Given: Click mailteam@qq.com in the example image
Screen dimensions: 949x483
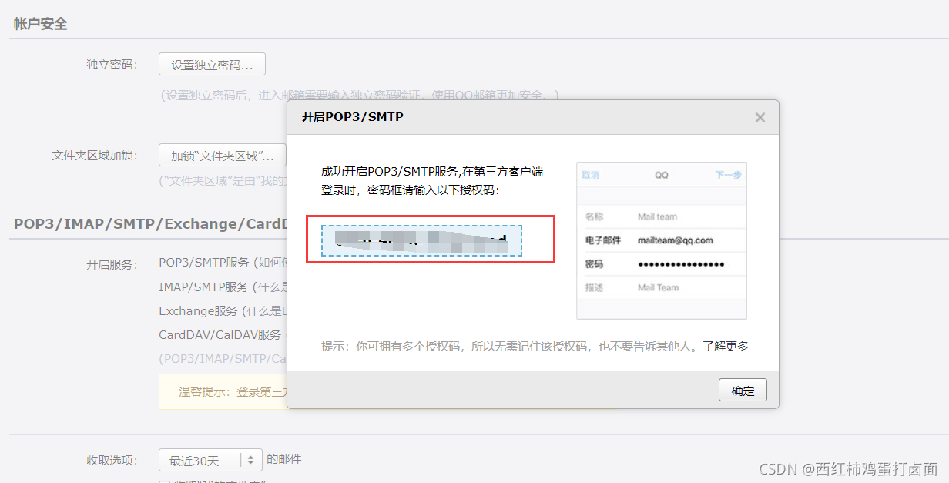Looking at the screenshot, I should pos(675,240).
